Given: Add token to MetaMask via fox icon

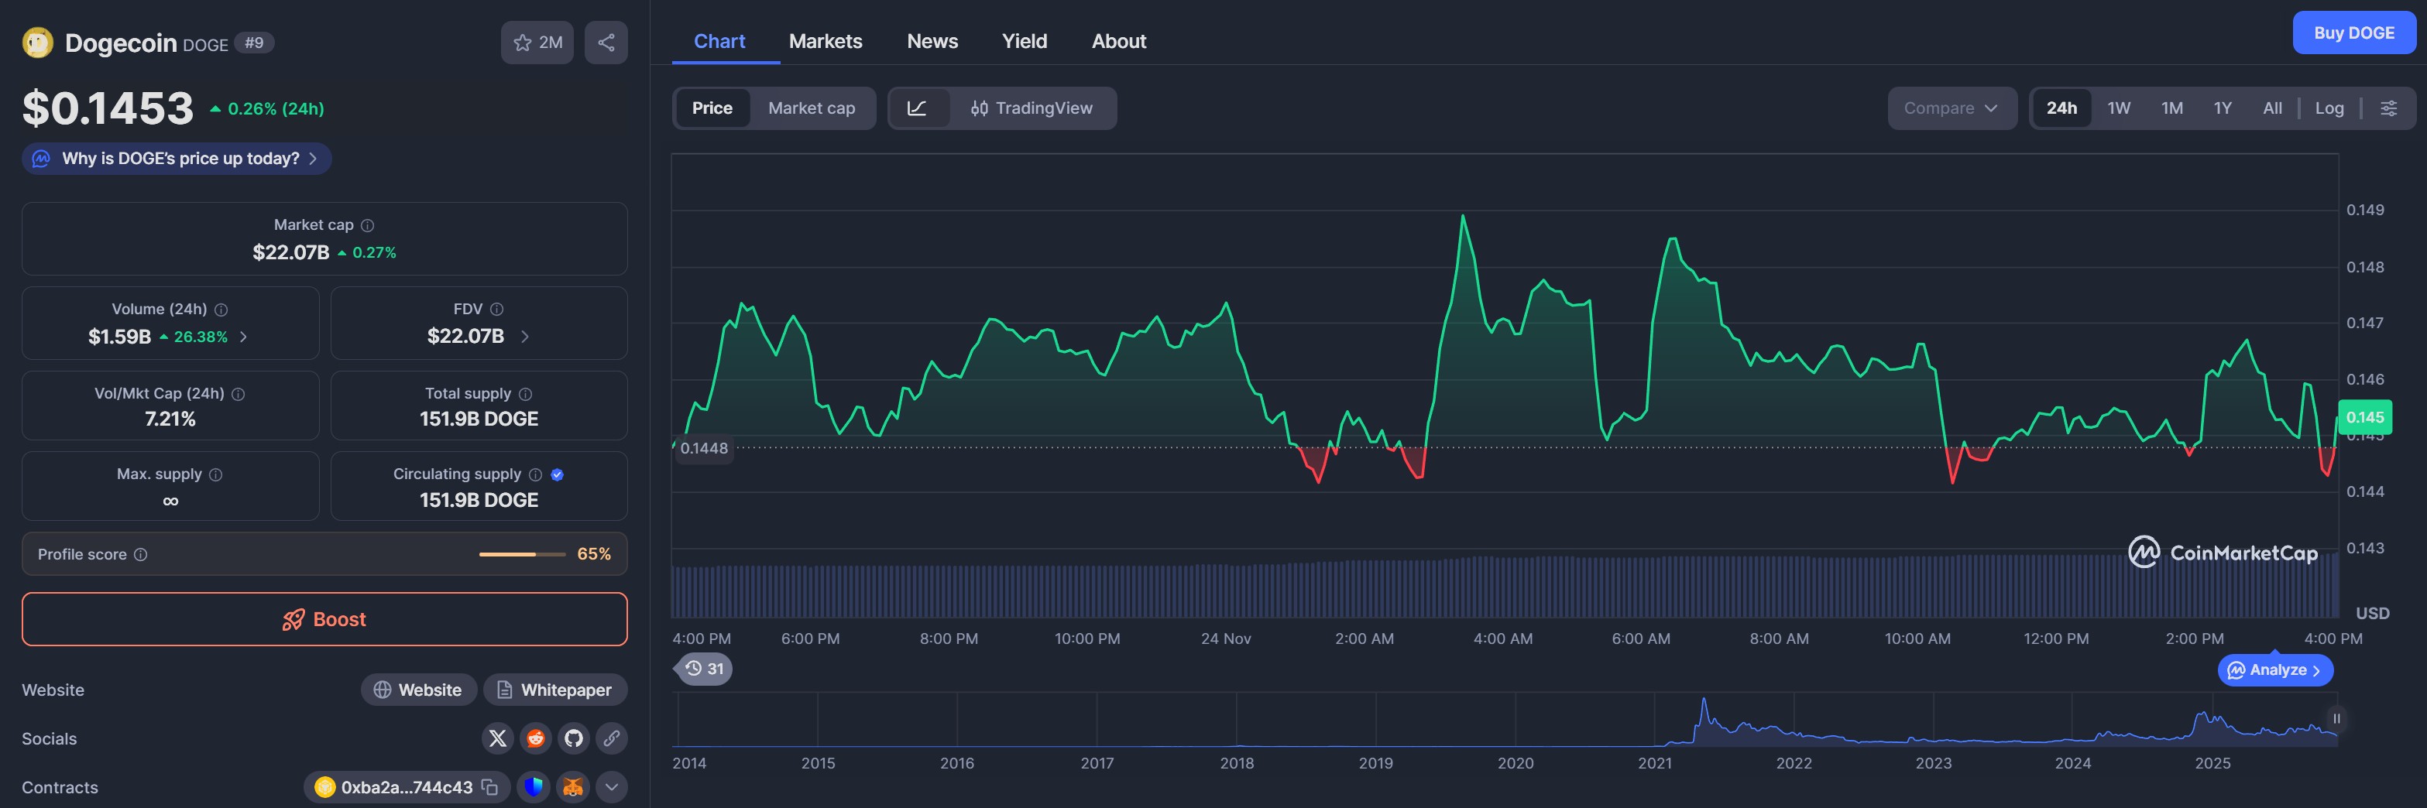Looking at the screenshot, I should [573, 787].
